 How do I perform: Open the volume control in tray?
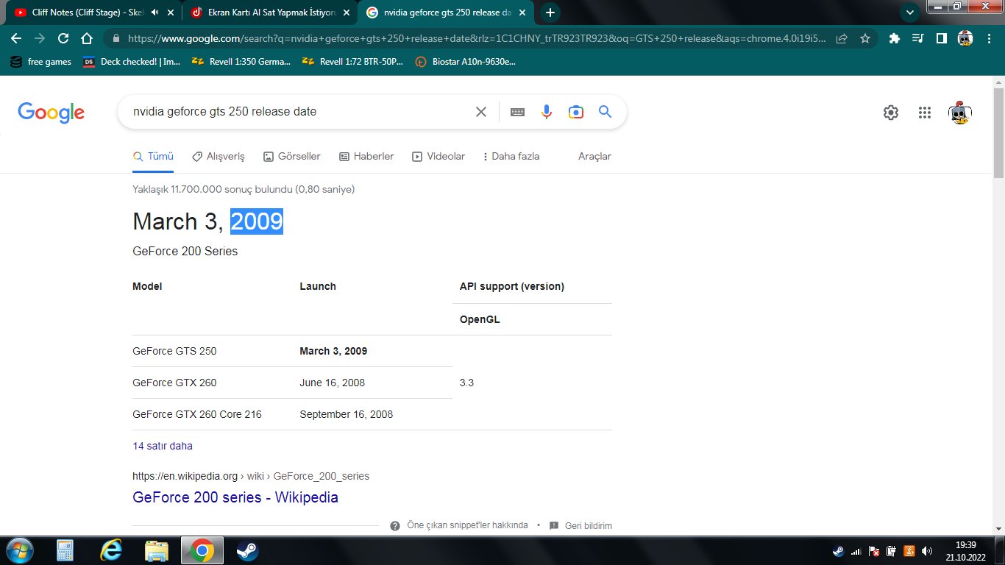(927, 551)
